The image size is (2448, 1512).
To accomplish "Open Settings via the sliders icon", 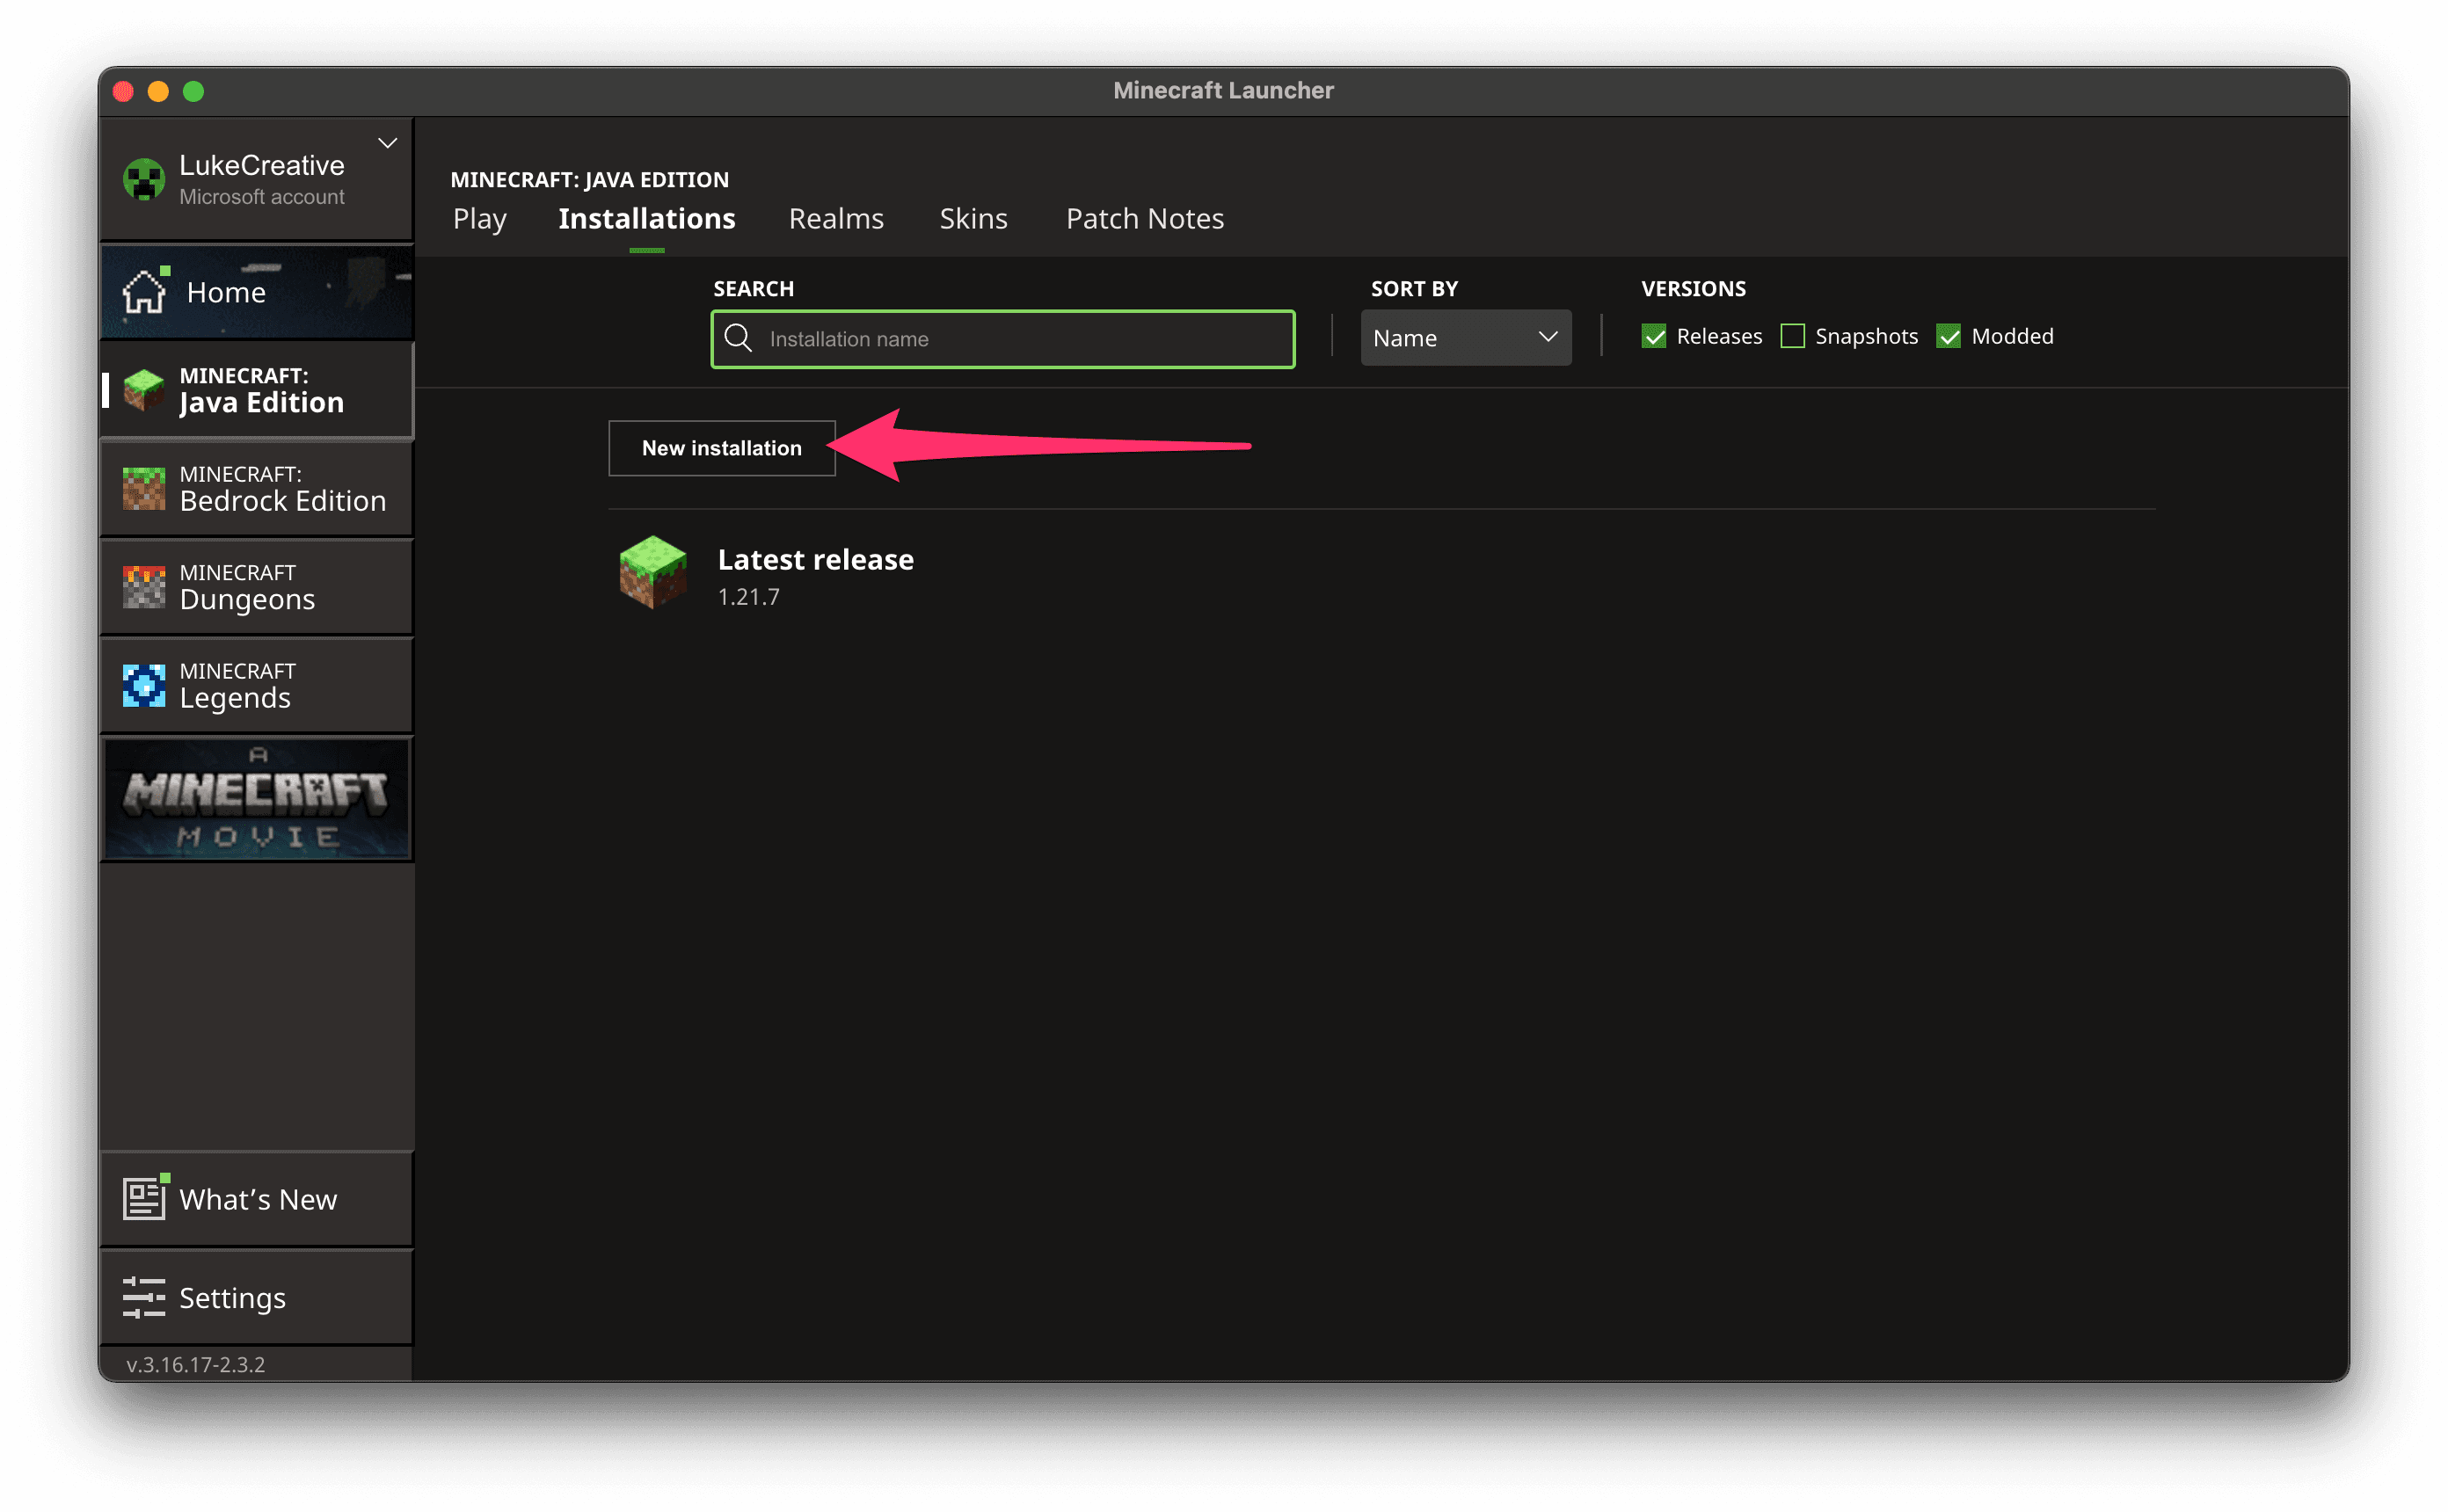I will tap(143, 1297).
